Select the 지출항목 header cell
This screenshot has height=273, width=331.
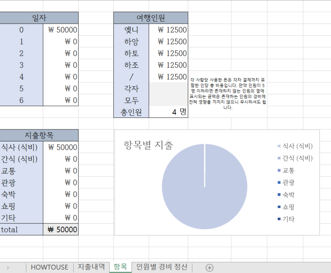point(39,135)
